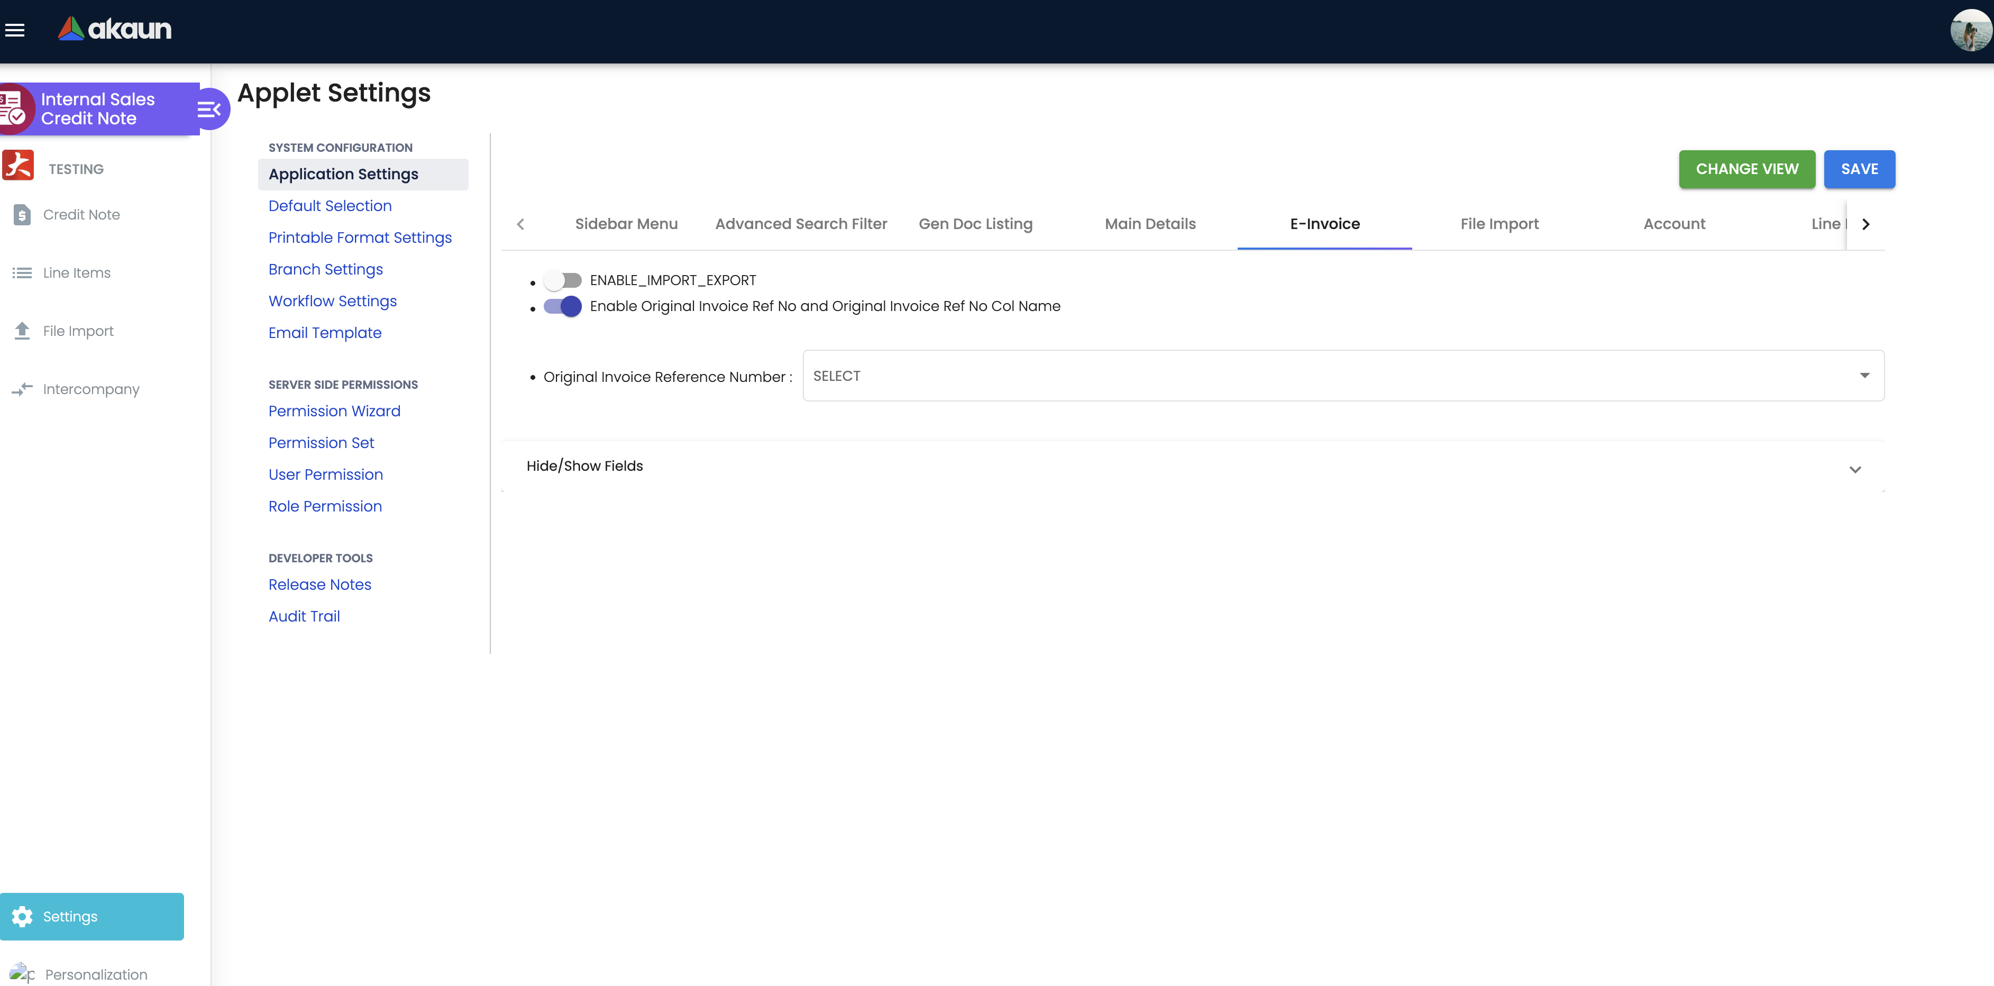
Task: Open Audit Trail
Action: point(304,616)
